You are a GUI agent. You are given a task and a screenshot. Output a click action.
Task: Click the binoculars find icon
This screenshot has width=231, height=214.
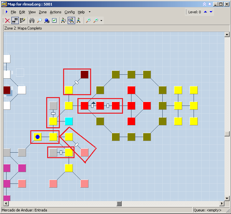click(x=32, y=20)
